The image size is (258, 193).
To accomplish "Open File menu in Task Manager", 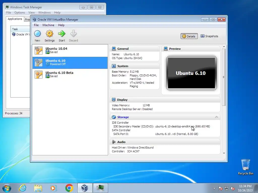I will tap(9, 13).
